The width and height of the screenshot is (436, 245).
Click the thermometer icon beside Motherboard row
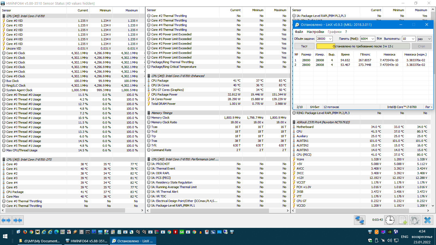coord(294,127)
